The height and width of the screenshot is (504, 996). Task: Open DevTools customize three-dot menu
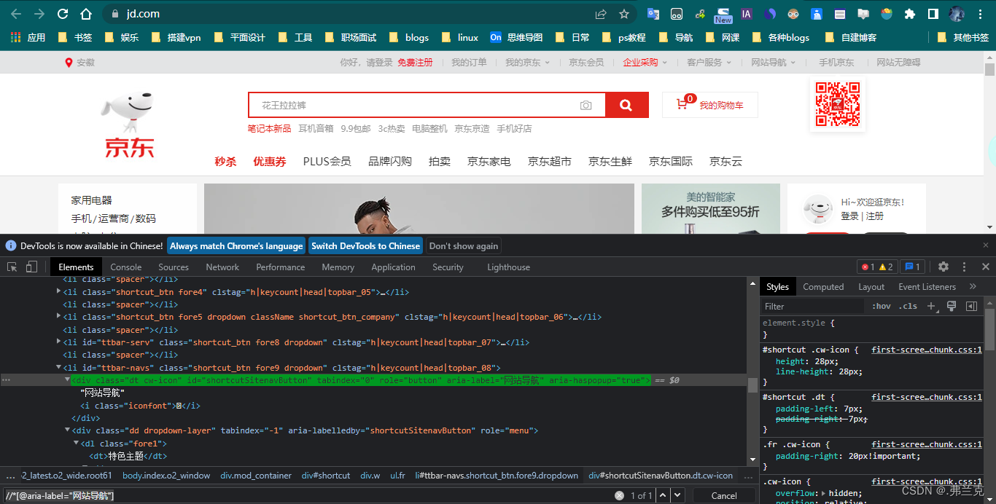pyautogui.click(x=965, y=267)
